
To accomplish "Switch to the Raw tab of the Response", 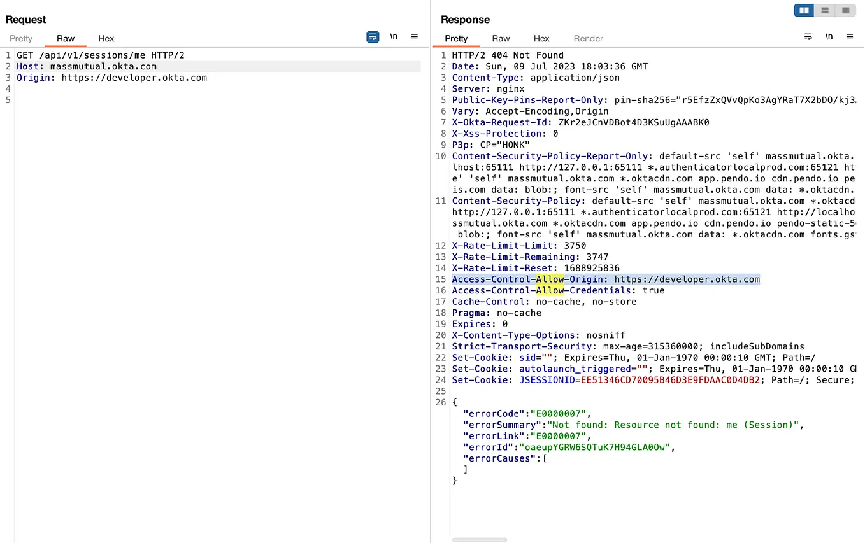I will click(x=501, y=39).
